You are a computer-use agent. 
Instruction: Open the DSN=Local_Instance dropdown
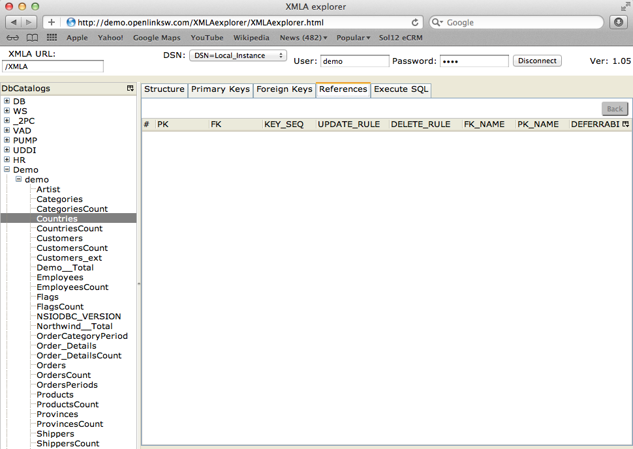coord(238,55)
